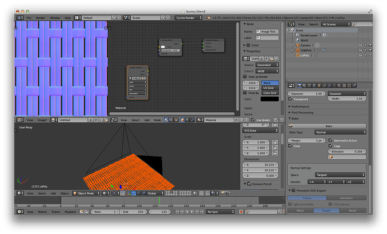Click the translate manipulator arrow icon in 3D view header

(x=133, y=193)
